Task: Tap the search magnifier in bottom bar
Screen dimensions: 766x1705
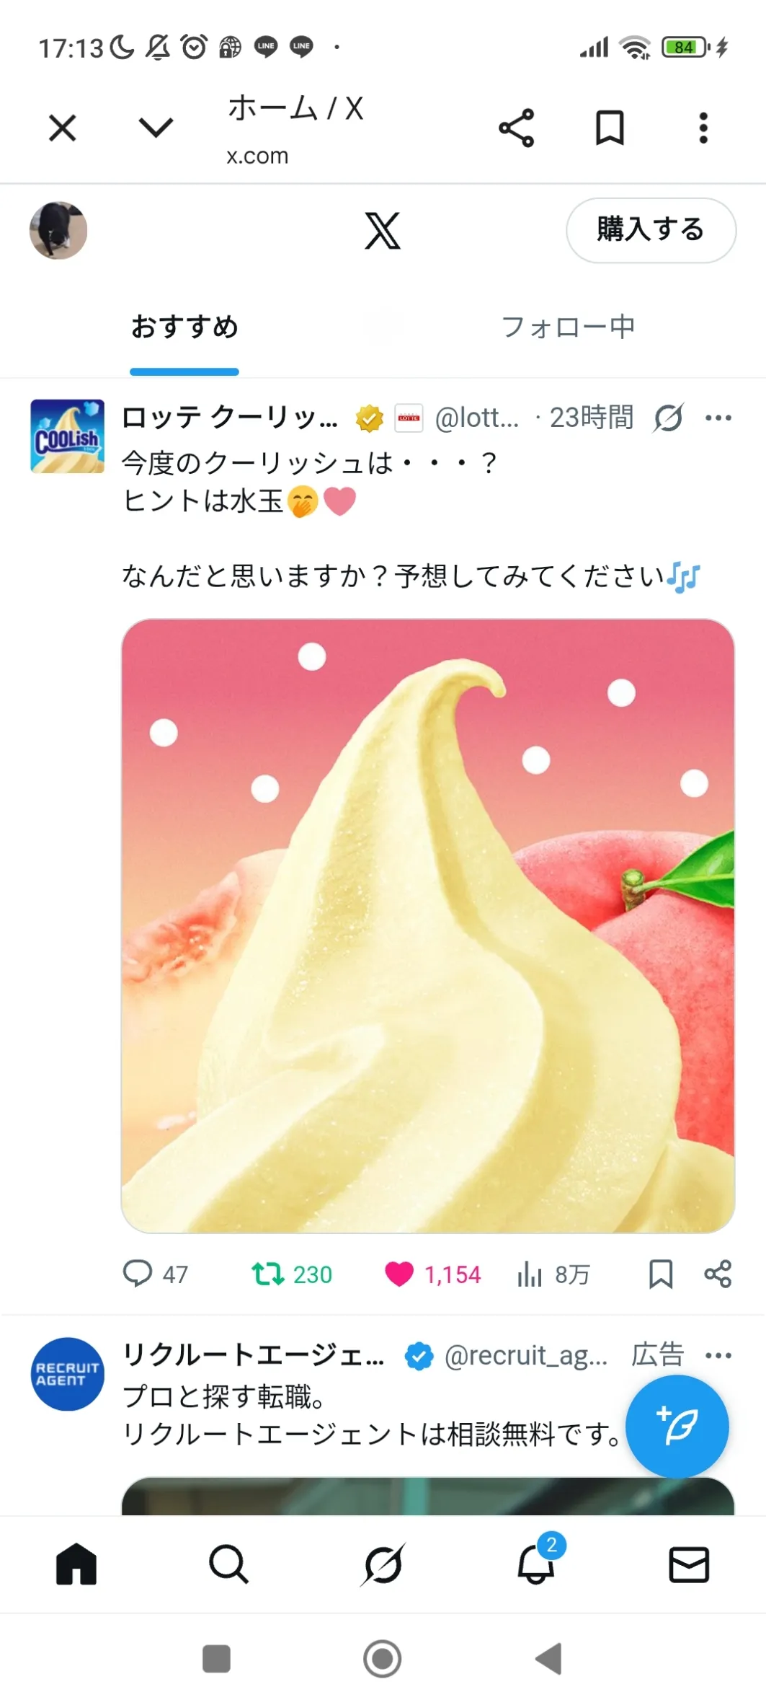Action: (229, 1564)
